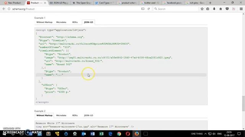Open the Card Types Twitter tab
This screenshot has height=137, width=245.
tap(105, 3)
